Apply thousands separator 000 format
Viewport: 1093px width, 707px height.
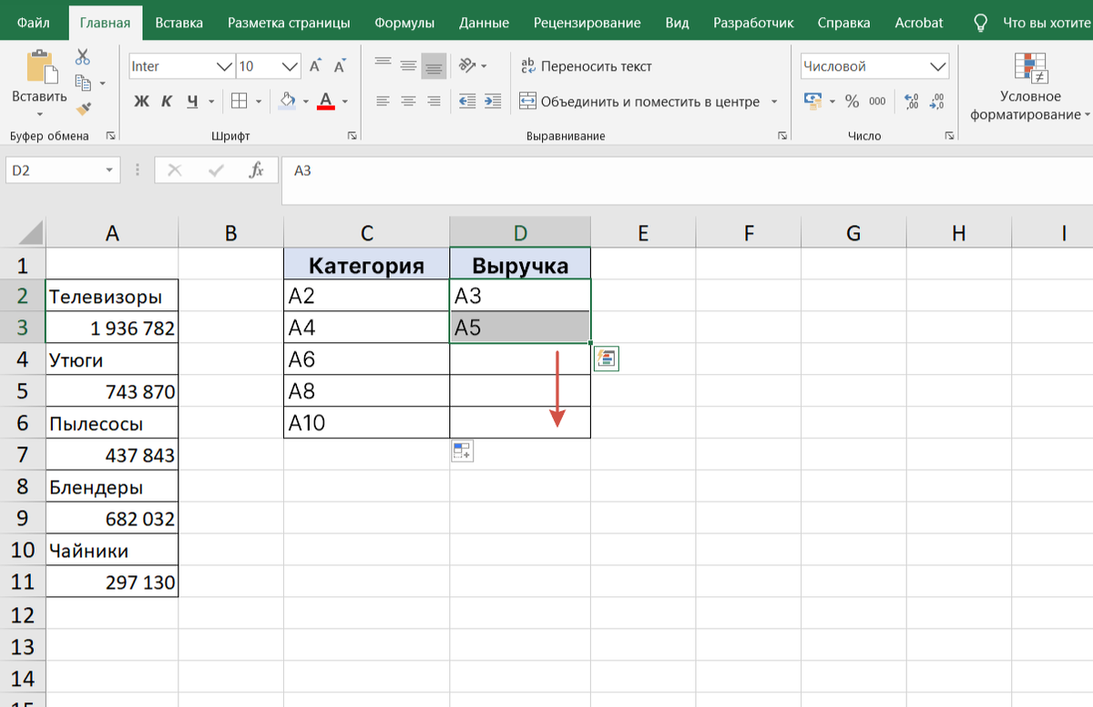click(x=877, y=101)
